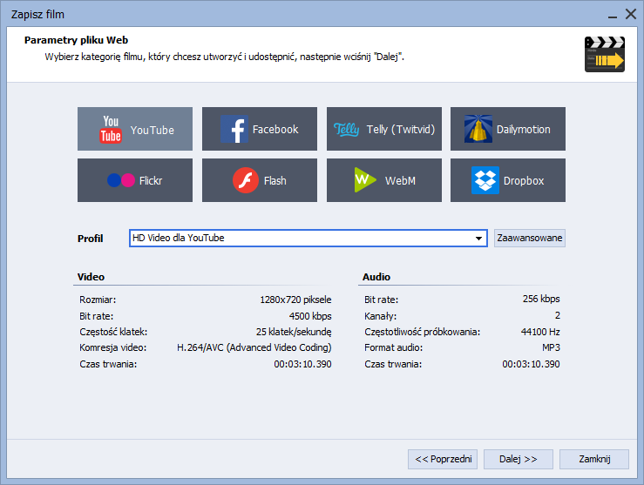Viewport: 644px width, 485px height.
Task: Click the film clapperboard wizard icon
Action: [605, 54]
